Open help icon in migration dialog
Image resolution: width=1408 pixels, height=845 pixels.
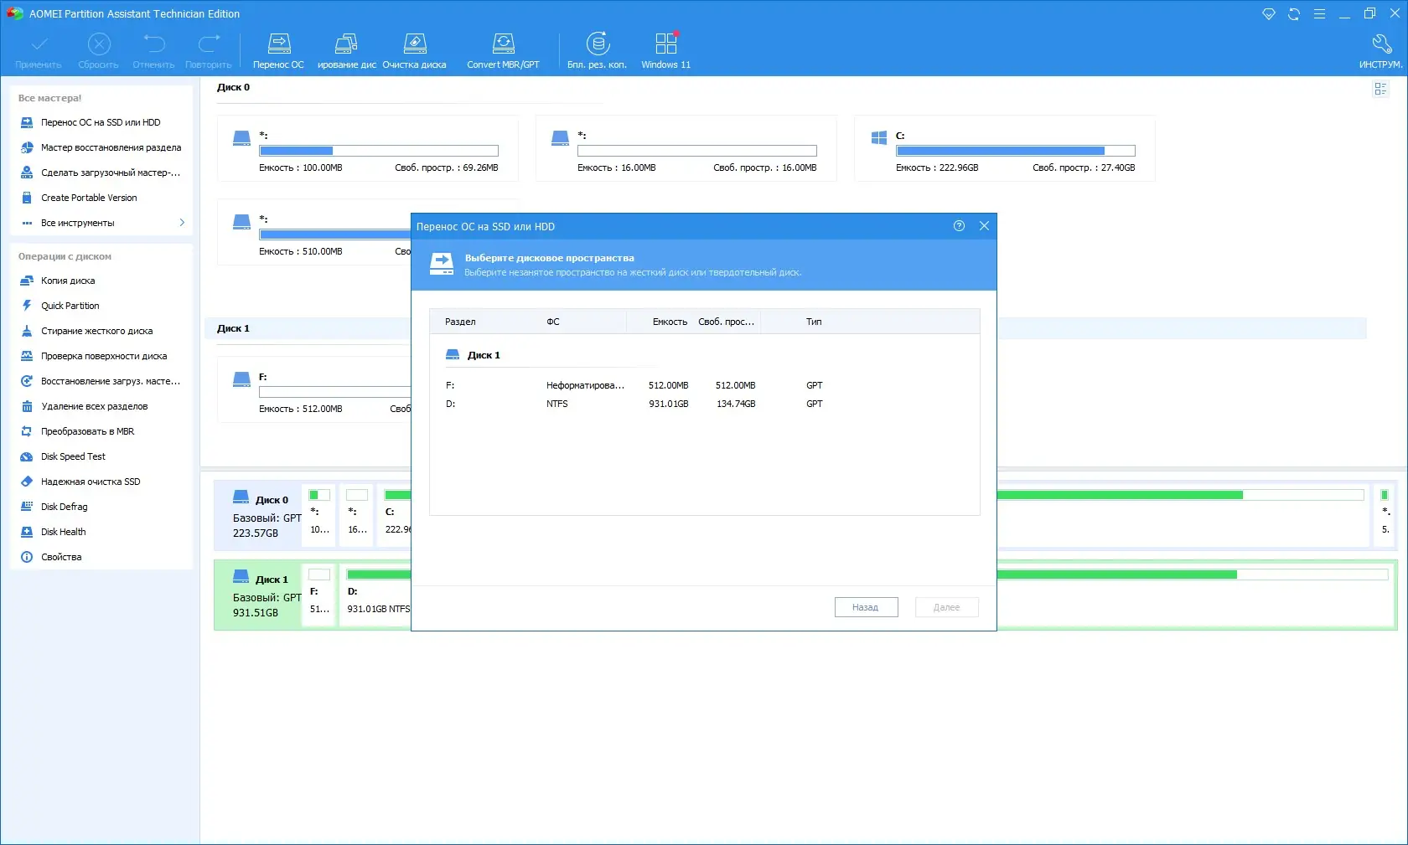pos(959,226)
